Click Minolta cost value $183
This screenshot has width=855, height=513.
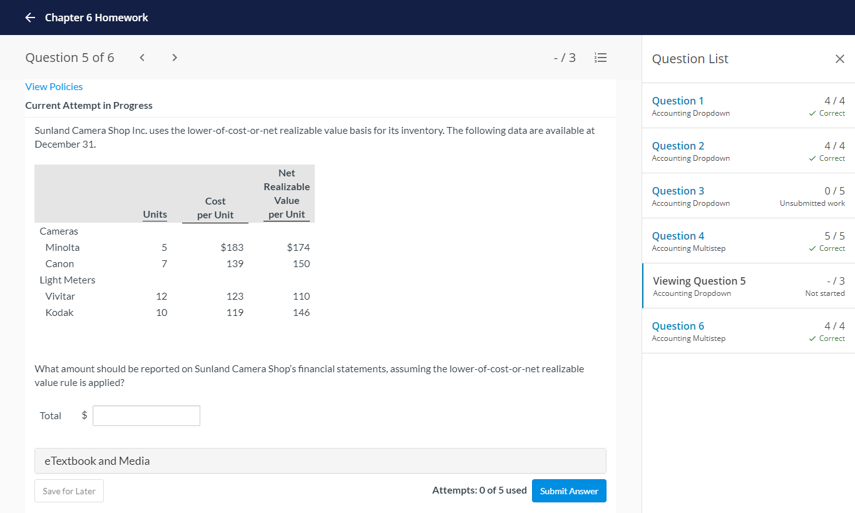pyautogui.click(x=232, y=248)
